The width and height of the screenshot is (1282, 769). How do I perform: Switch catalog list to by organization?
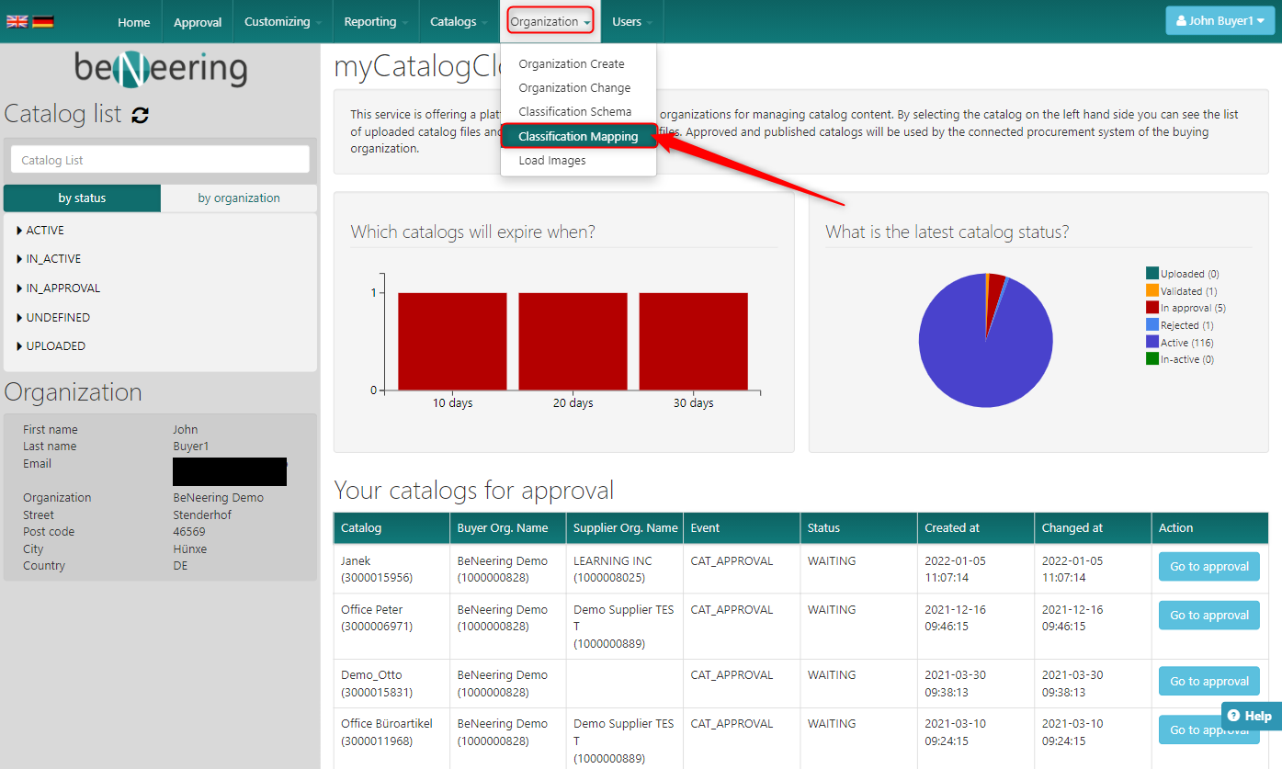239,198
